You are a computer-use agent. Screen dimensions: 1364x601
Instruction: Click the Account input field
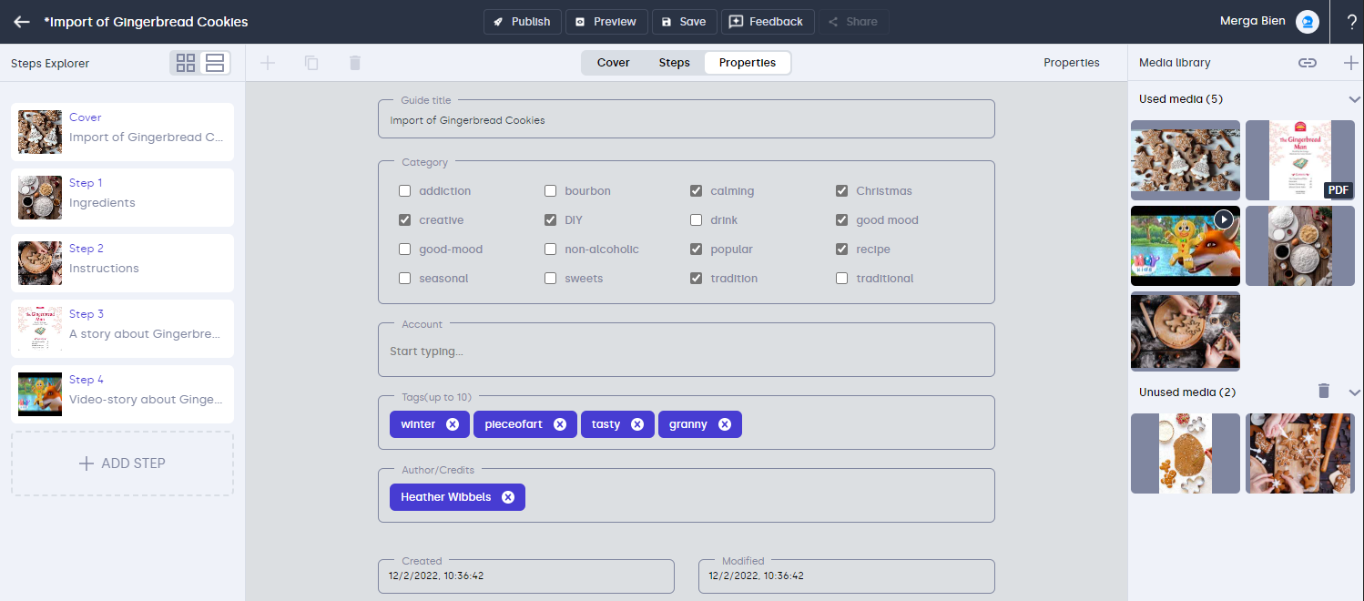coord(686,351)
